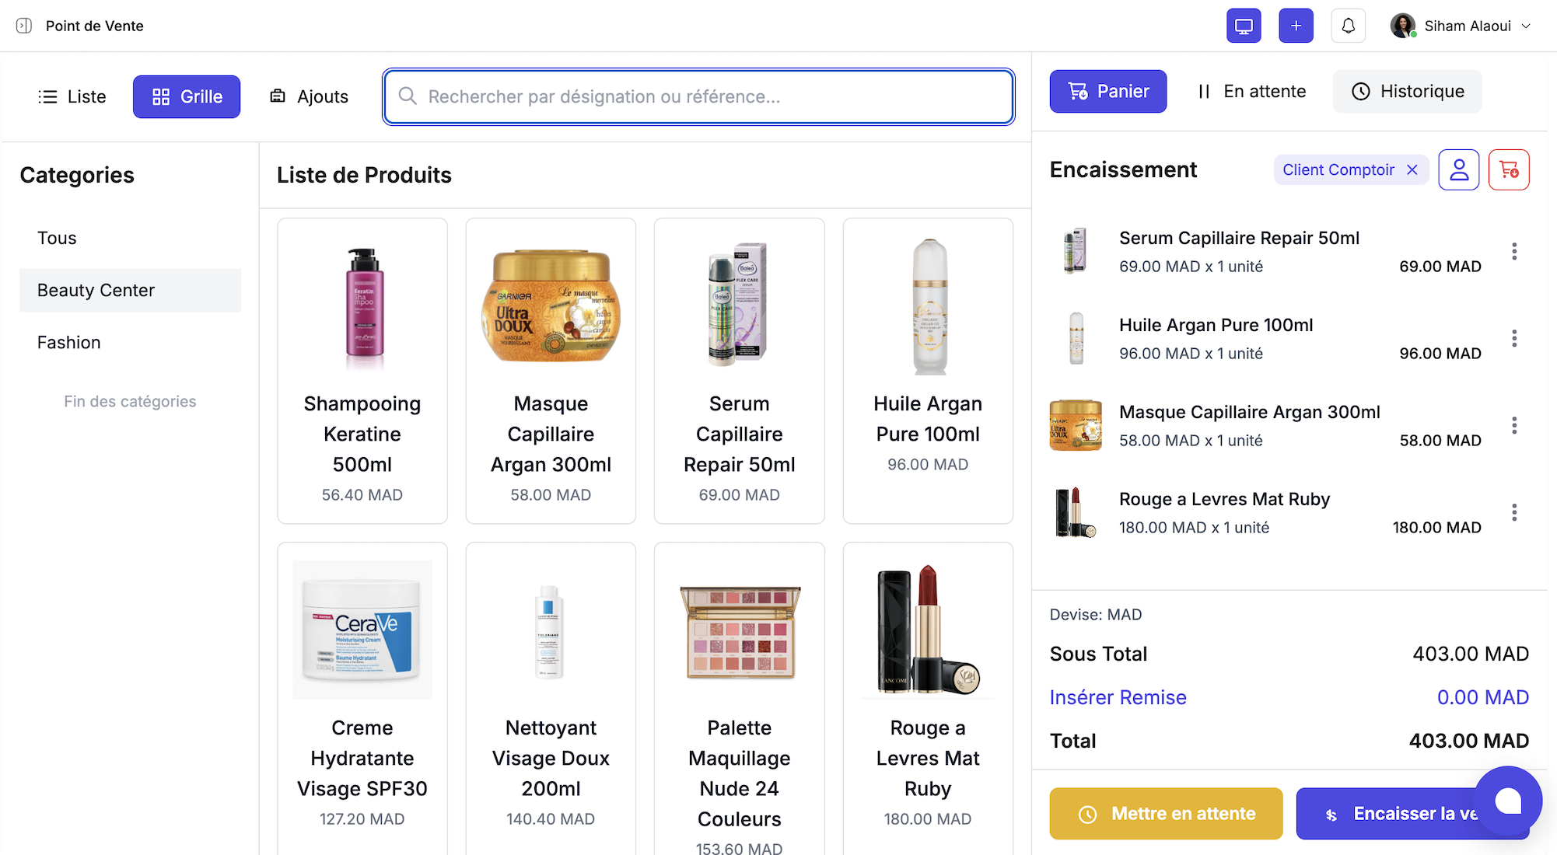Click the Insérer Remise link

(x=1118, y=697)
